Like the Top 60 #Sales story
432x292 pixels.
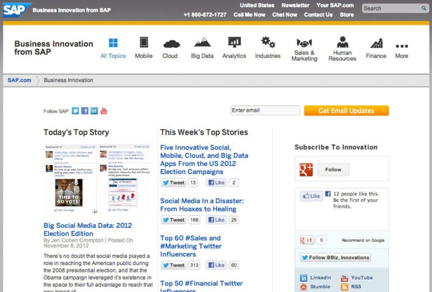pos(217,265)
